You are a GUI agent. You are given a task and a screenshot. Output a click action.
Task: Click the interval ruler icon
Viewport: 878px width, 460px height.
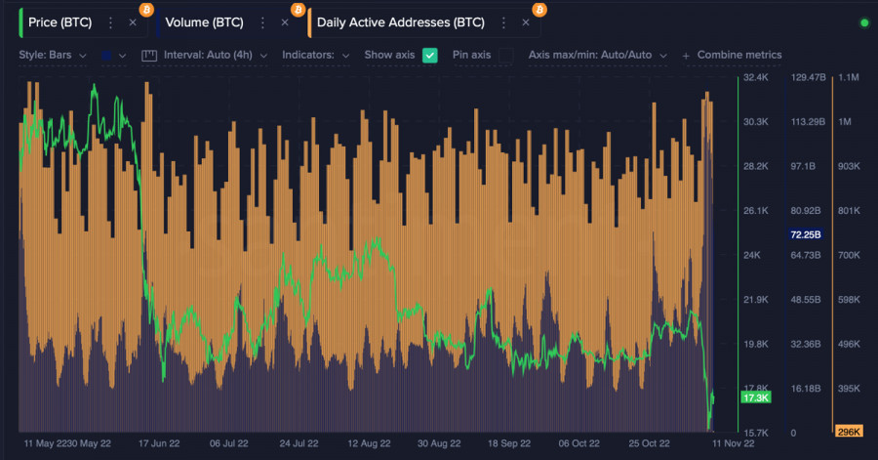coord(149,56)
